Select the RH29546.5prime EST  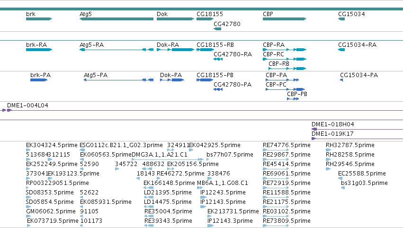coord(328,169)
